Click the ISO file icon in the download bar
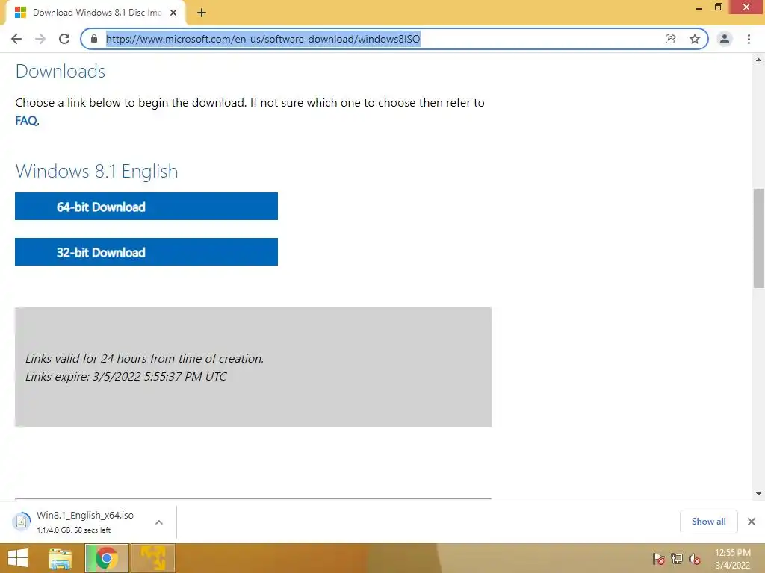This screenshot has width=765, height=573. coord(22,522)
